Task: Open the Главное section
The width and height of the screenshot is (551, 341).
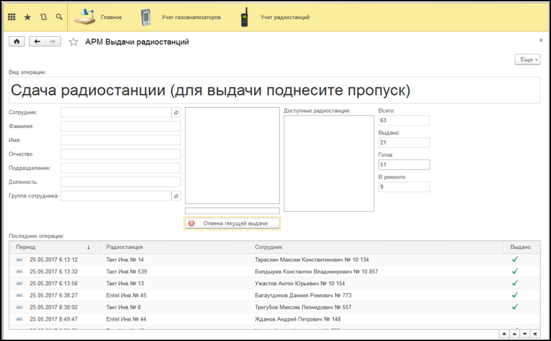Action: point(111,17)
